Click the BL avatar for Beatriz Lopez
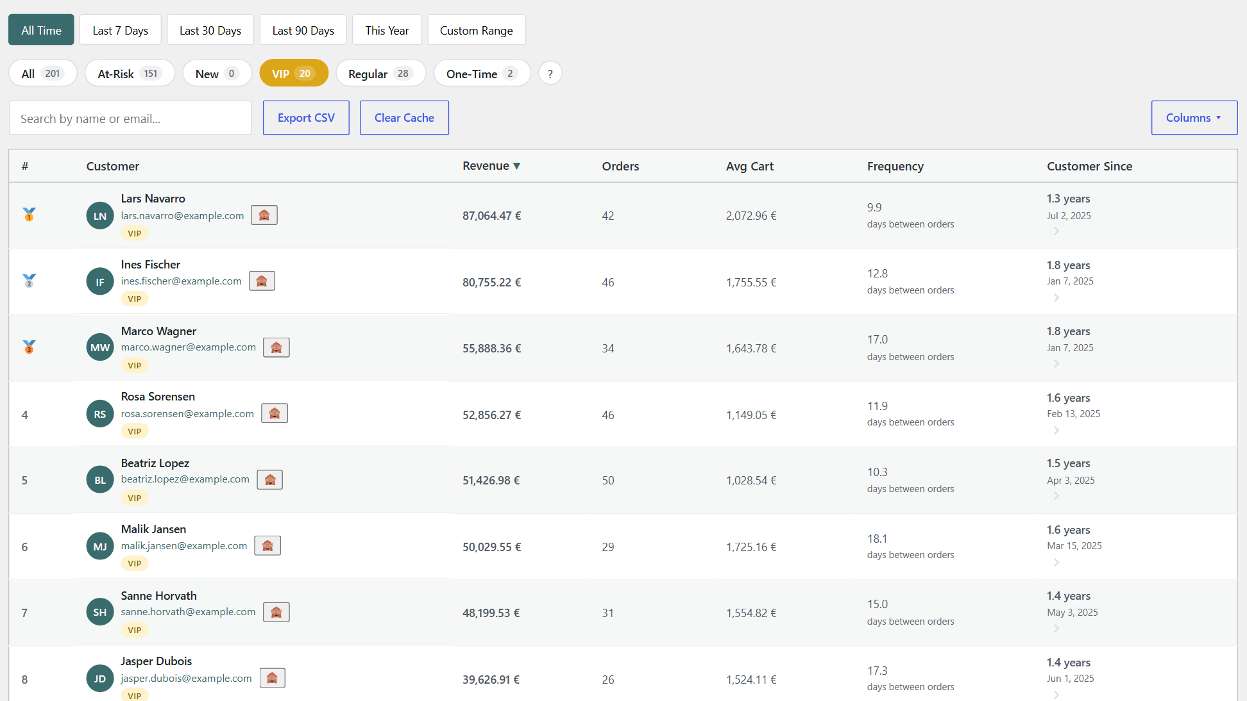Image resolution: width=1247 pixels, height=701 pixels. tap(100, 480)
